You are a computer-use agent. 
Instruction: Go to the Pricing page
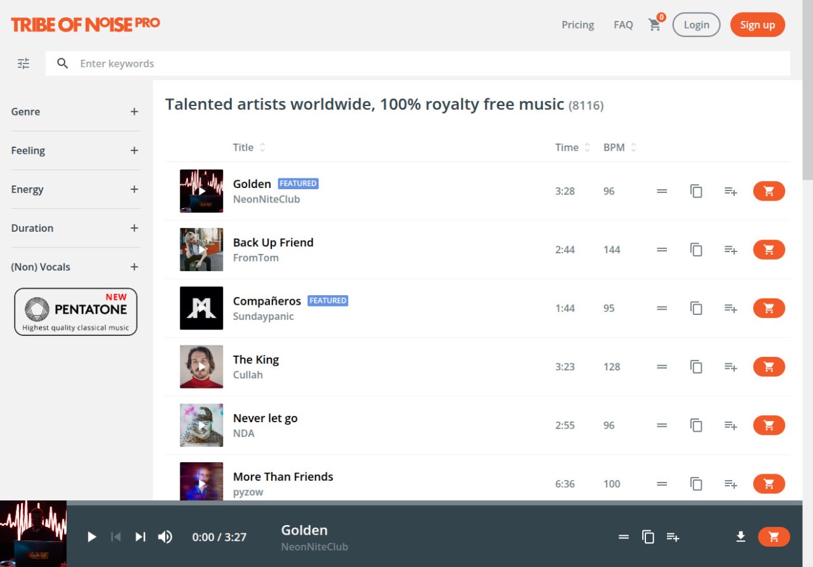(577, 25)
